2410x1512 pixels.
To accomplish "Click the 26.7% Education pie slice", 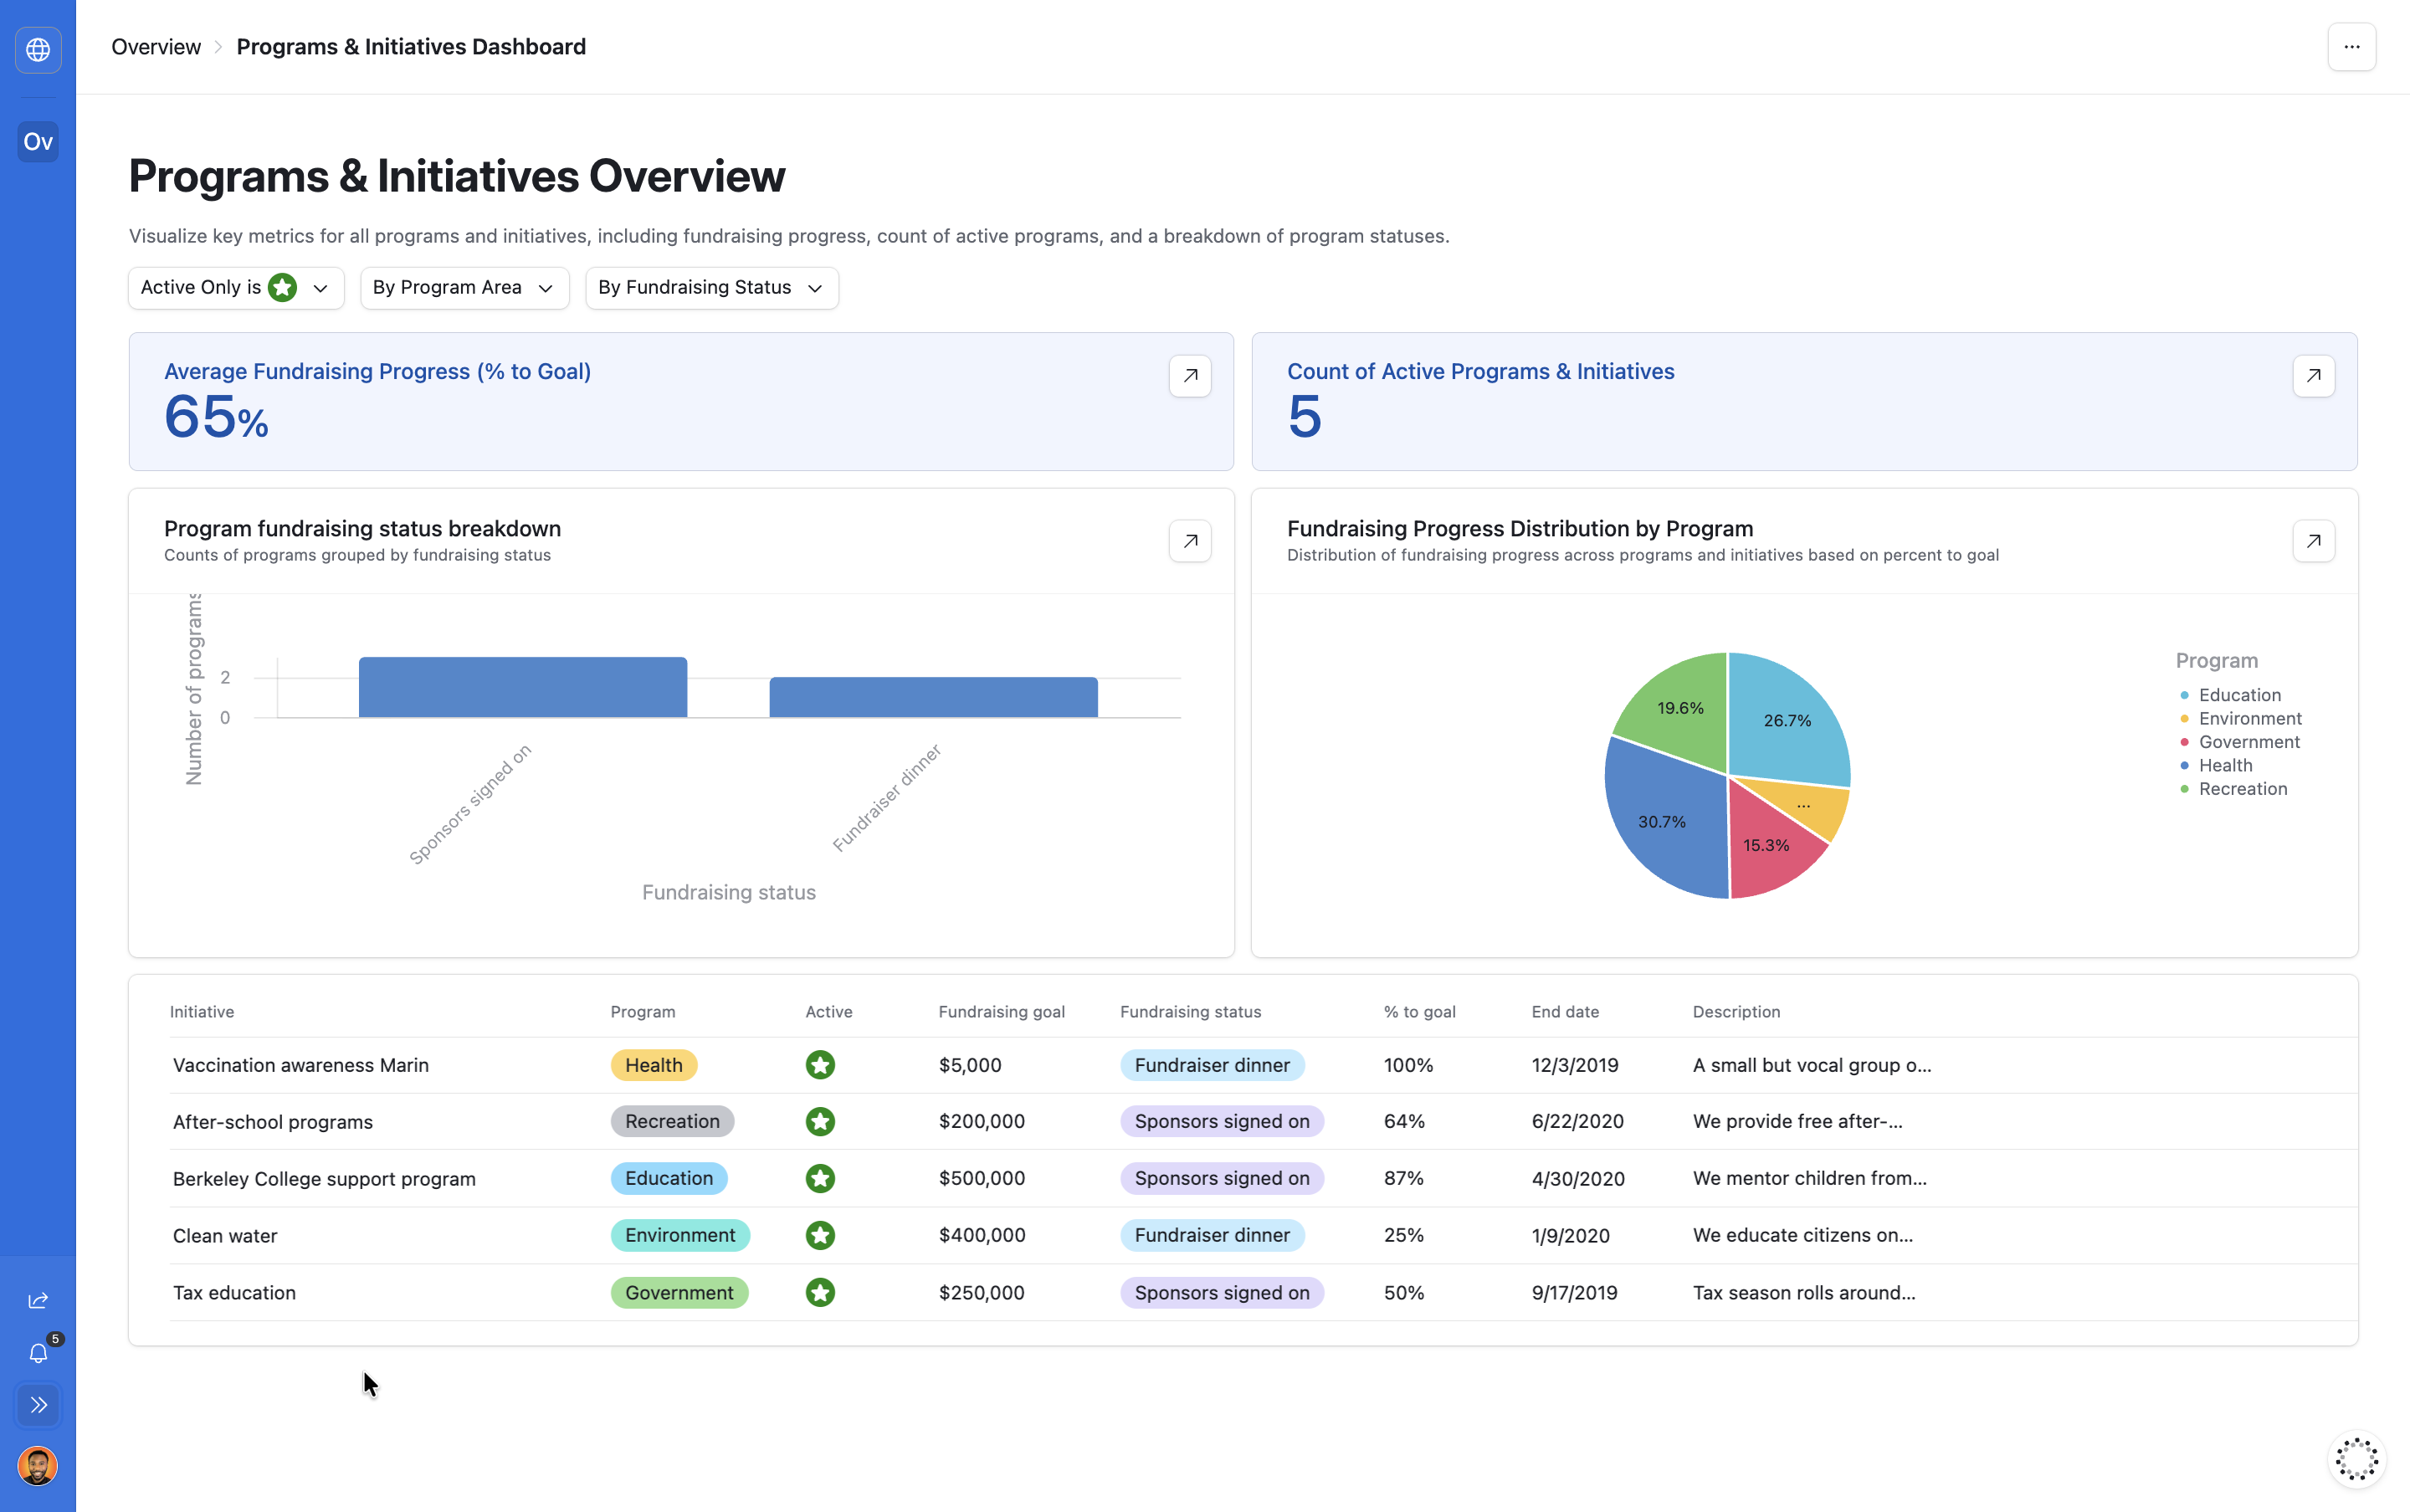I will pyautogui.click(x=1787, y=720).
